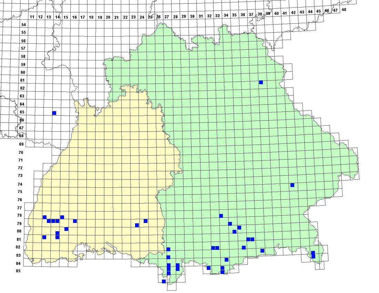The height and width of the screenshot is (293, 379).
Task: Click column label 35
Action: (x=234, y=15)
